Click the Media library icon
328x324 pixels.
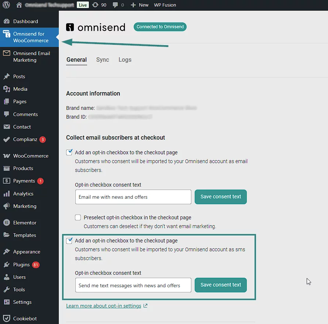(7, 89)
